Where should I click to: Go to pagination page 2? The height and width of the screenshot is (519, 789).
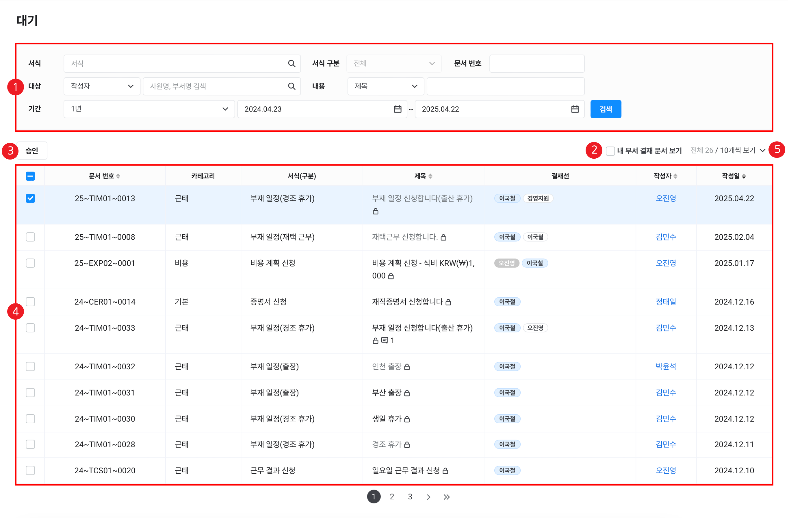click(392, 497)
